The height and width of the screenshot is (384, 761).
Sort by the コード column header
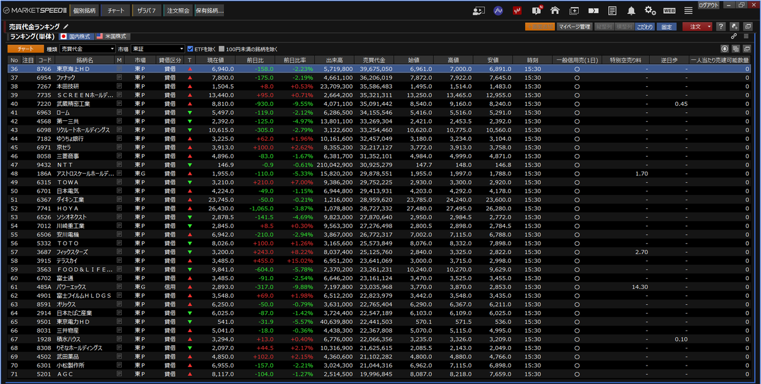point(44,60)
